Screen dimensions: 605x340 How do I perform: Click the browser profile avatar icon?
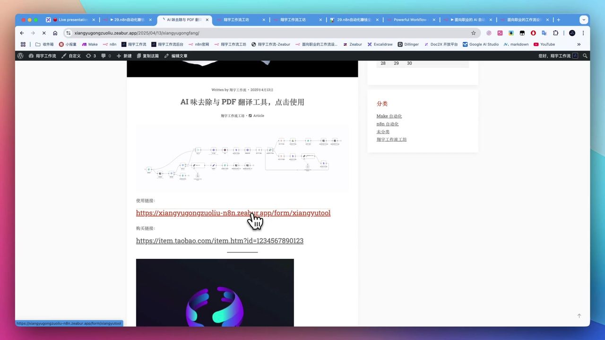pos(571,33)
